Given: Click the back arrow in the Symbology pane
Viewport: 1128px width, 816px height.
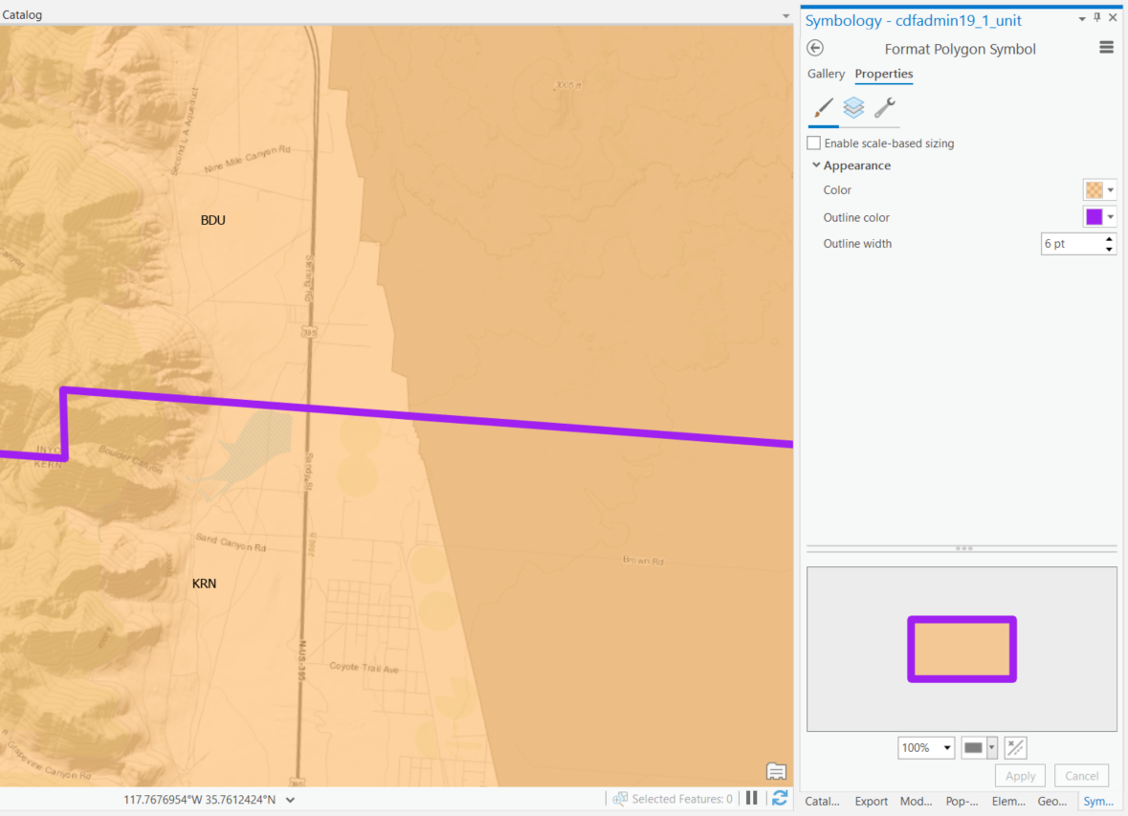Looking at the screenshot, I should tap(815, 48).
